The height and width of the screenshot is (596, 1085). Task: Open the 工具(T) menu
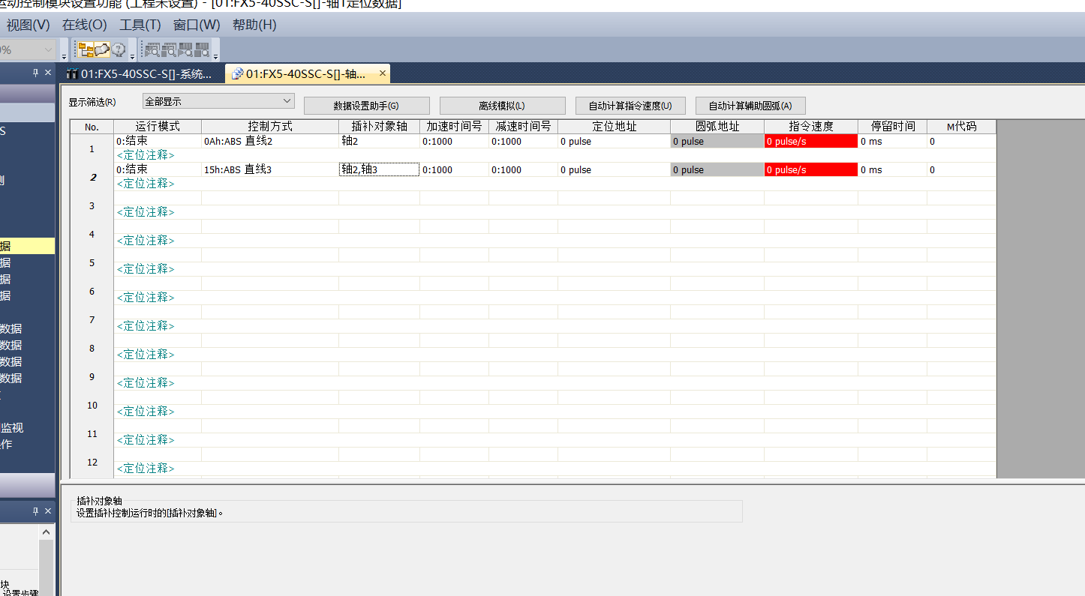click(x=140, y=25)
